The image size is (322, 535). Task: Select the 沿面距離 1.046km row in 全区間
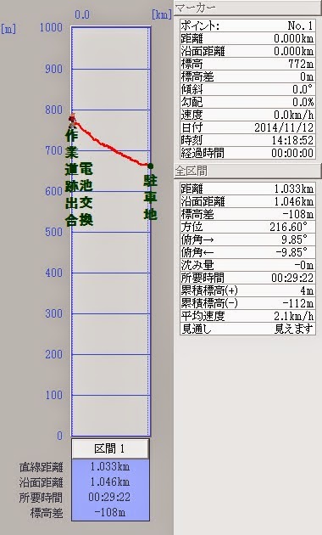[247, 201]
